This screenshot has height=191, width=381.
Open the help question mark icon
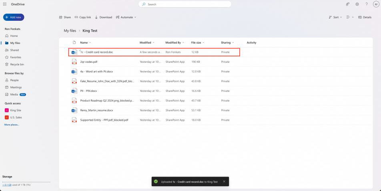[367, 4]
